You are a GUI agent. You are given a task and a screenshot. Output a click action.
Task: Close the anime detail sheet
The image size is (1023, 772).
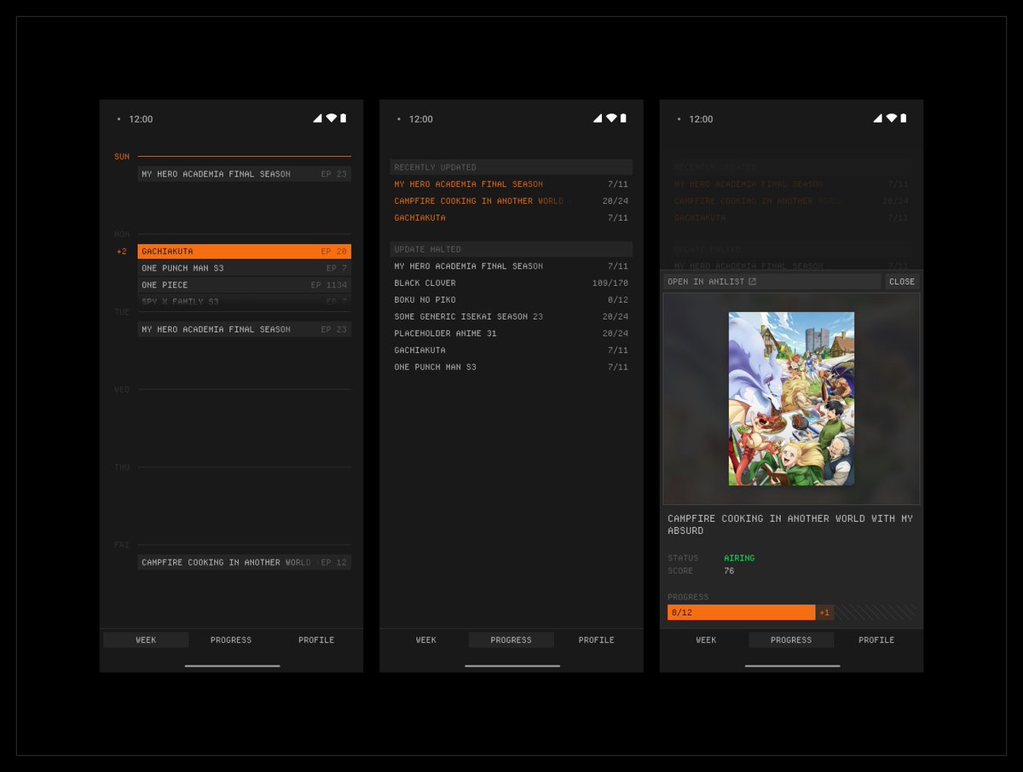pyautogui.click(x=901, y=282)
